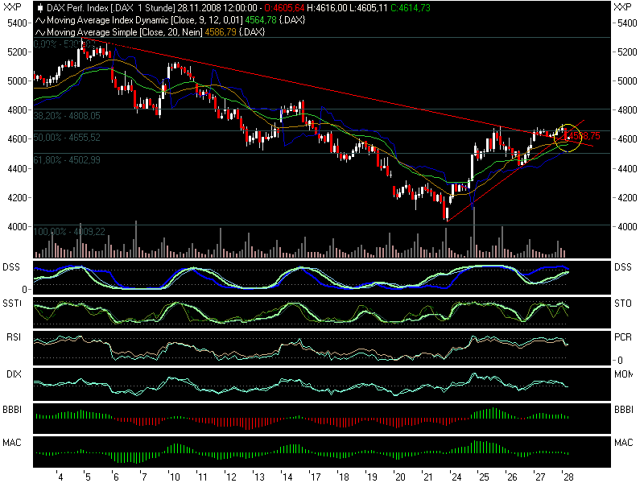Click the XXP label in the top-right corner
The height and width of the screenshot is (483, 644).
[x=622, y=6]
